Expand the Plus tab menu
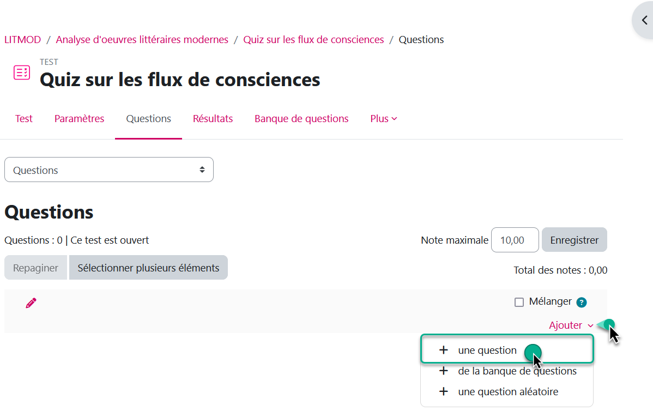 [x=384, y=119]
